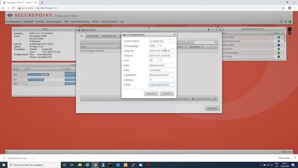
Task: Open the Netzwerk menu
Action: pos(28,22)
